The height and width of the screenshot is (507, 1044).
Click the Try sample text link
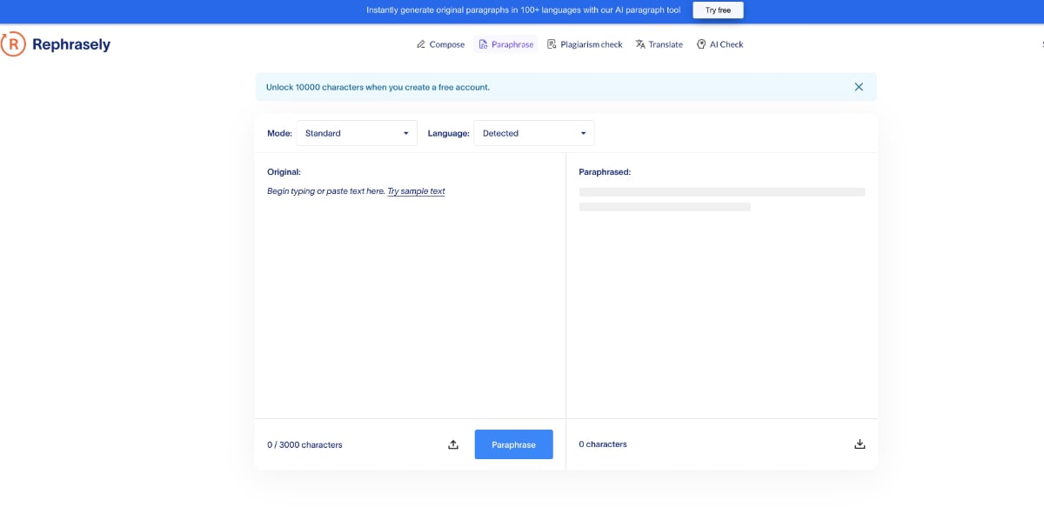point(416,191)
